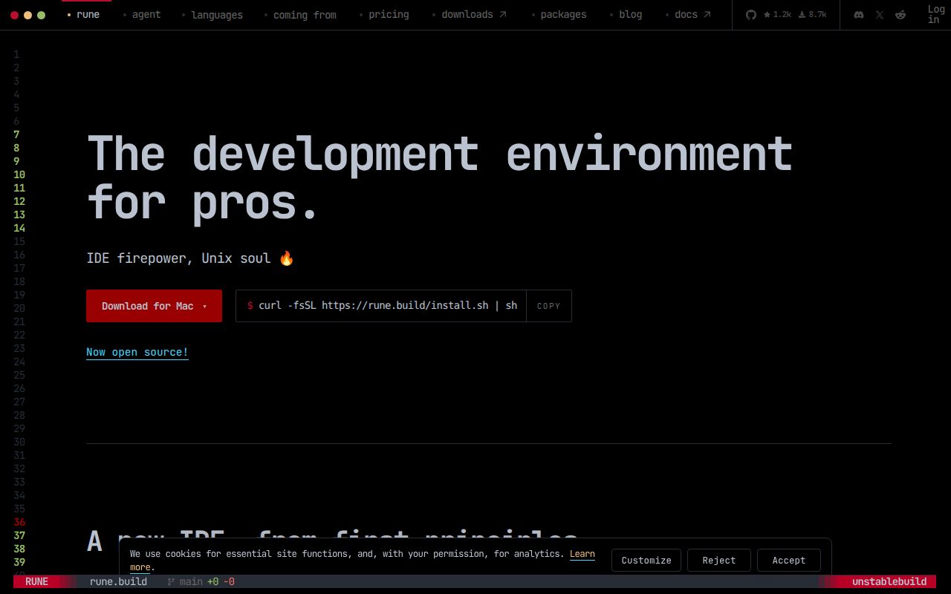Click the Log in link
Screen dimensions: 951x594
click(935, 15)
